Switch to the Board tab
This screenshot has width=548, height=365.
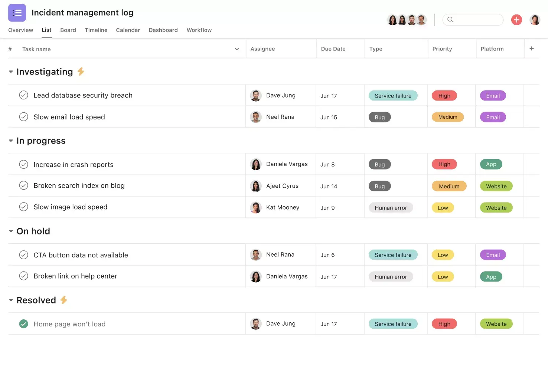pos(68,30)
